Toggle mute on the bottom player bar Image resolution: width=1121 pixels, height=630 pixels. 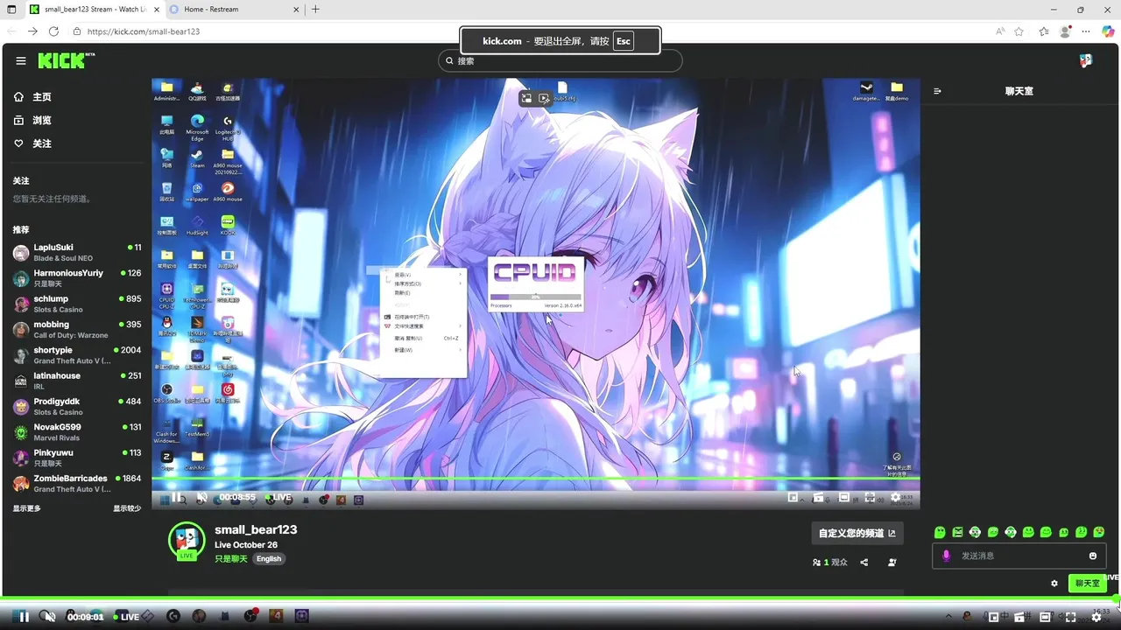(50, 617)
